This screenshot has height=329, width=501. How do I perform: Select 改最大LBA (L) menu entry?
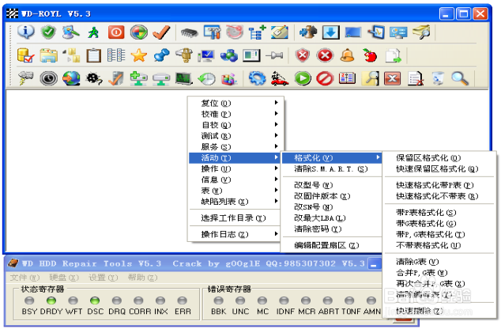coord(331,218)
